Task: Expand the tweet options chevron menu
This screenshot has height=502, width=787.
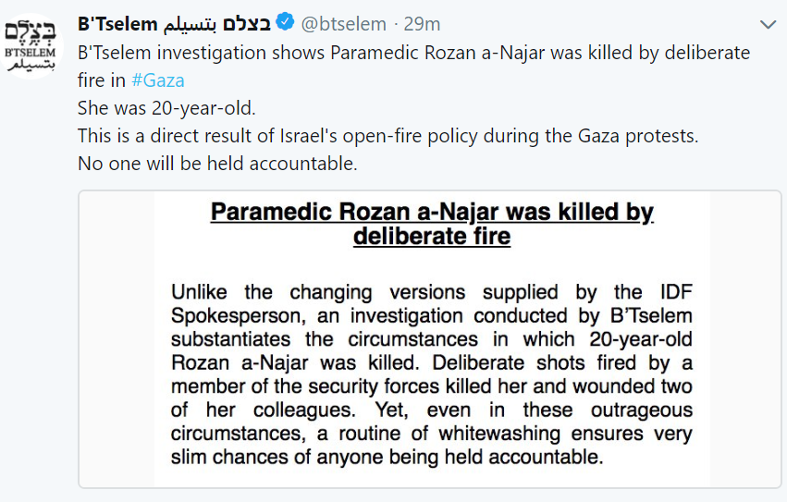Action: (768, 25)
